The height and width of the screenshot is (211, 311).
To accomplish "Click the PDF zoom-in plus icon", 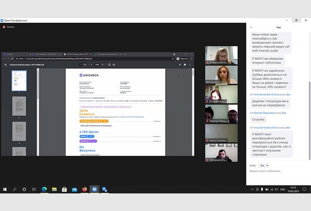I will coord(104,65).
